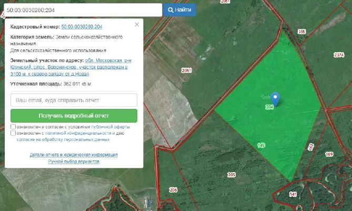Select parcel label 206 on map
The width and height of the screenshot is (352, 211).
pyautogui.click(x=173, y=190)
